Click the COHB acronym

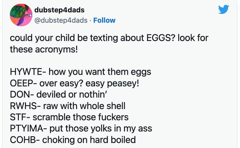[x=23, y=139]
